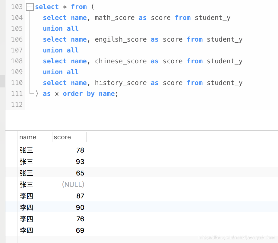Select the score cell with value 87
The width and height of the screenshot is (278, 243).
point(69,196)
